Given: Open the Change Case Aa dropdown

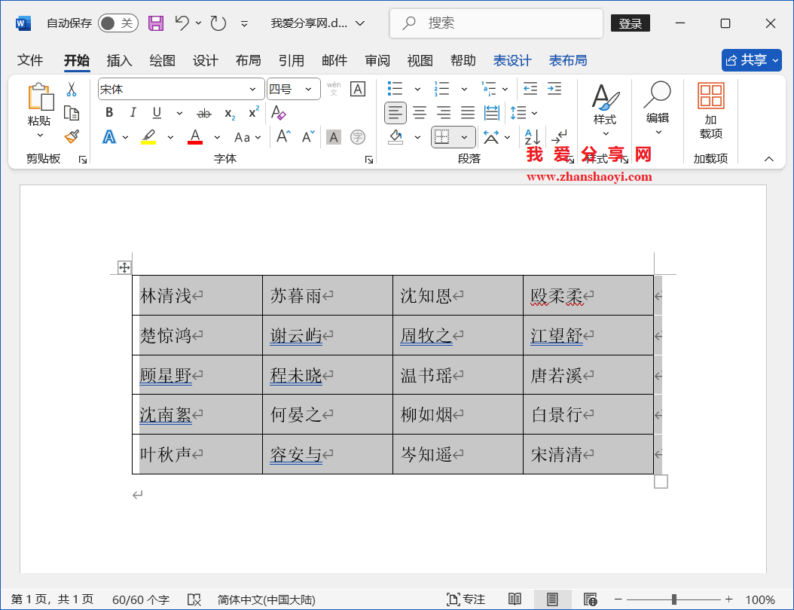Looking at the screenshot, I should [247, 138].
